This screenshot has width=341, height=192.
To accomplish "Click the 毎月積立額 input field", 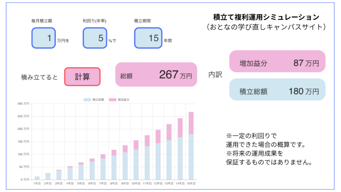I will pos(43,38).
